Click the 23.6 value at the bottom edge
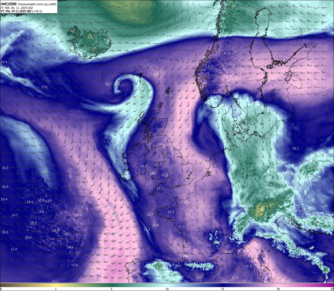 (x=224, y=282)
